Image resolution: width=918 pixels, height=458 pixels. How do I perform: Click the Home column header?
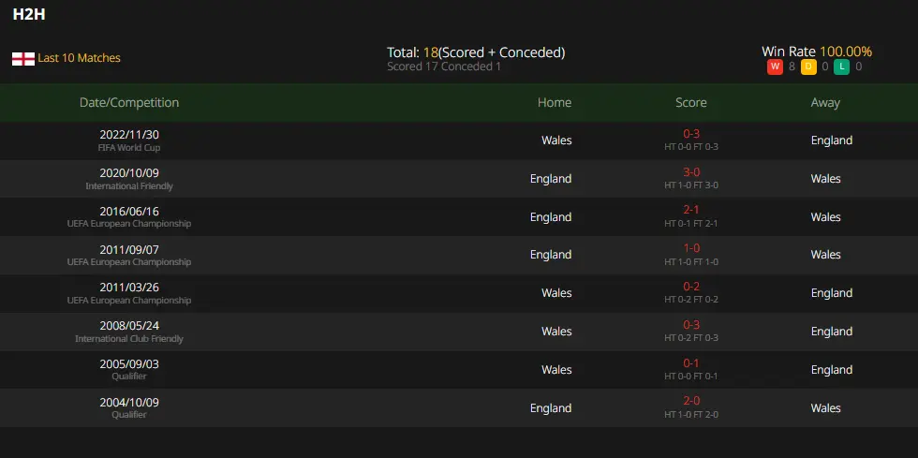(x=555, y=102)
